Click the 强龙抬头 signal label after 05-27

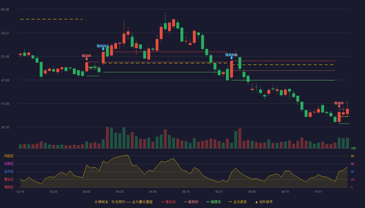(x=232, y=55)
